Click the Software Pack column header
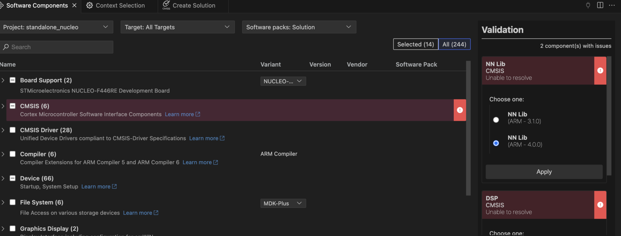The height and width of the screenshot is (236, 621). pos(416,64)
